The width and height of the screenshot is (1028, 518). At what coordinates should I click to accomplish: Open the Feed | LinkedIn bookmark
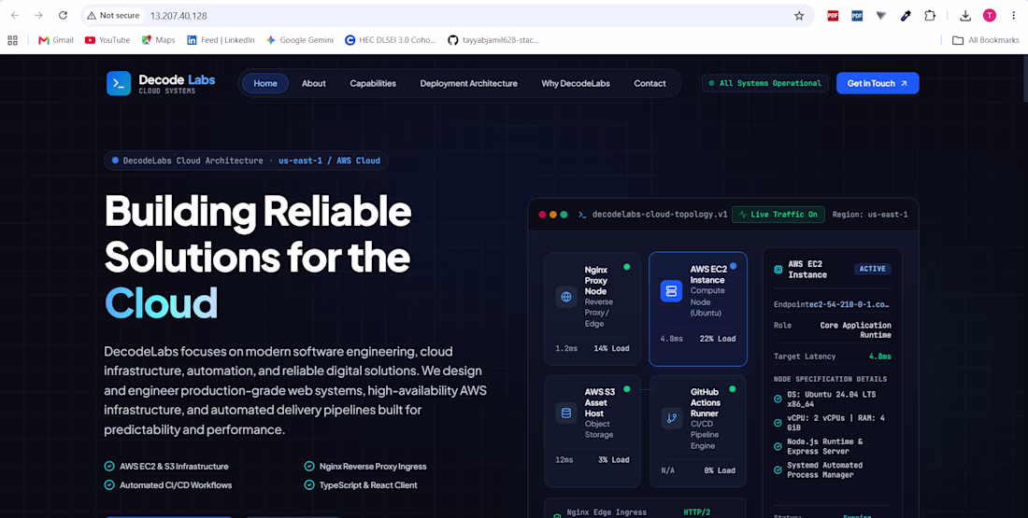pyautogui.click(x=221, y=40)
